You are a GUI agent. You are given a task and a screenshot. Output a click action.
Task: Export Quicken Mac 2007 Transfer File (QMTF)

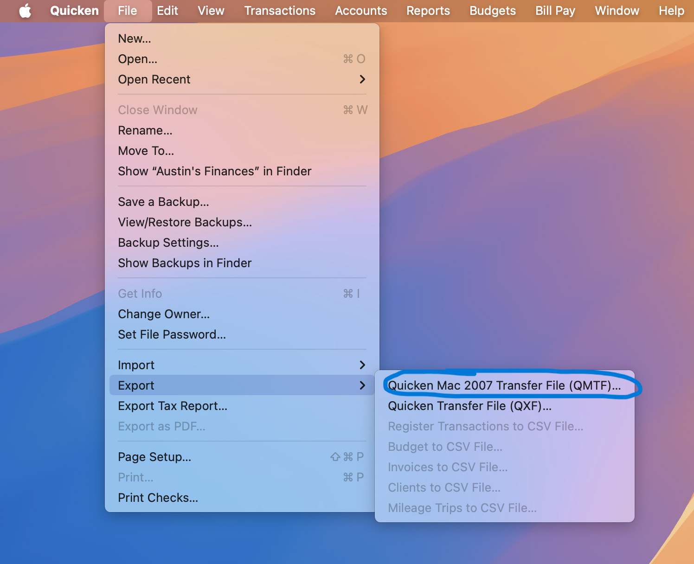[x=504, y=385]
